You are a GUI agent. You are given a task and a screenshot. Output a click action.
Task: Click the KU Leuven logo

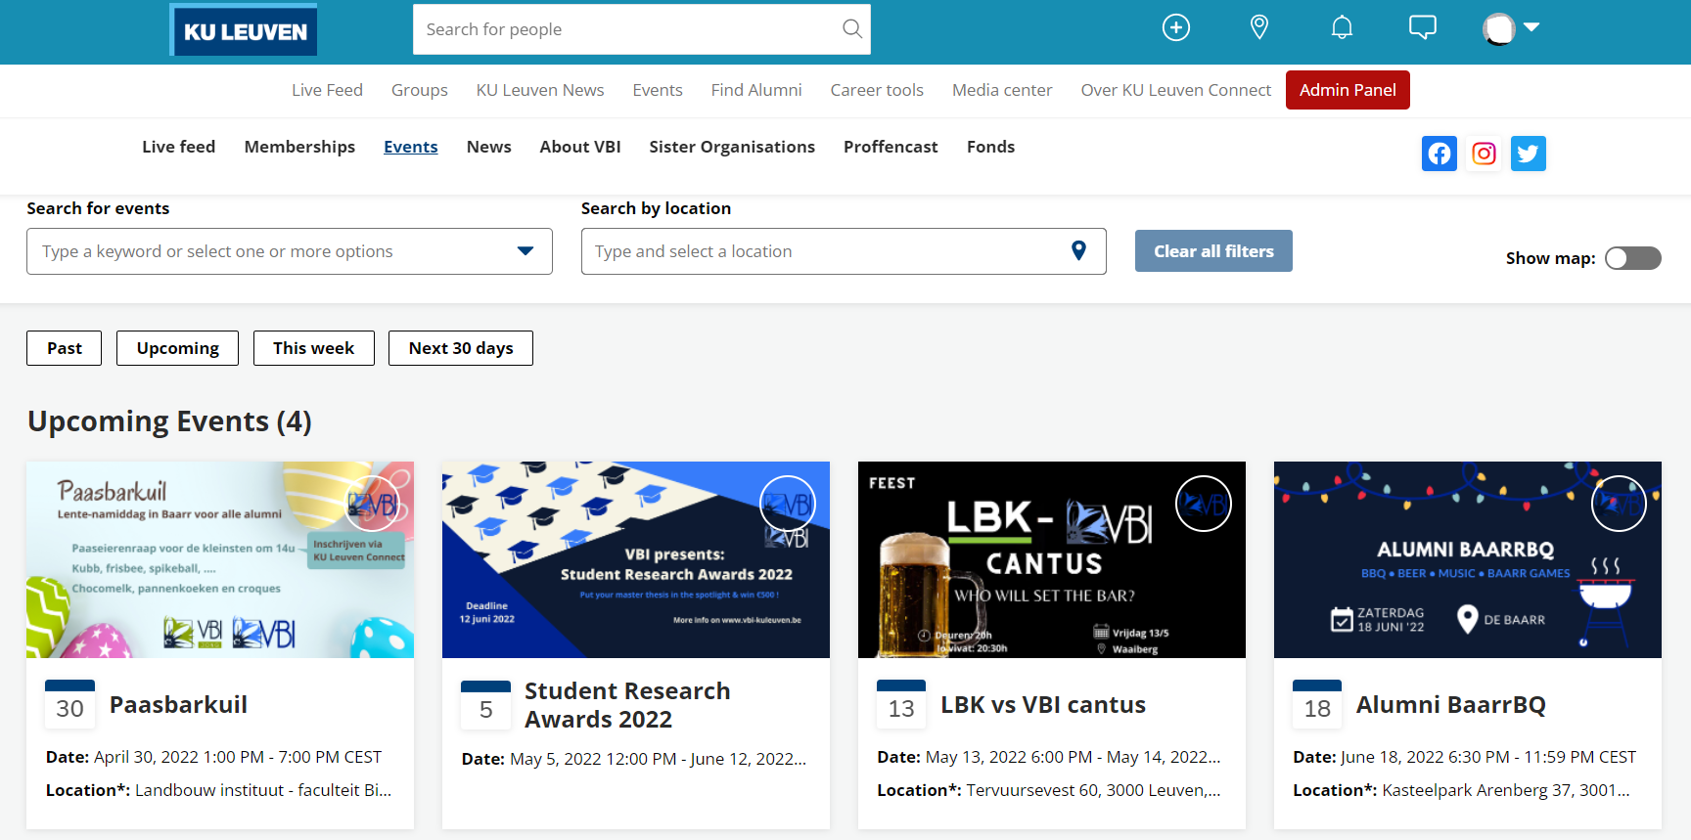(244, 31)
